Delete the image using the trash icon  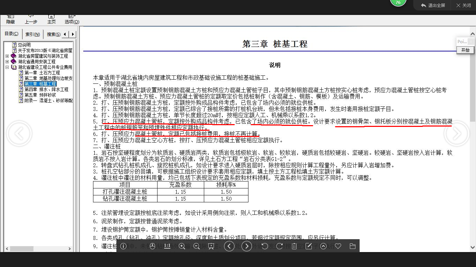[294, 246]
